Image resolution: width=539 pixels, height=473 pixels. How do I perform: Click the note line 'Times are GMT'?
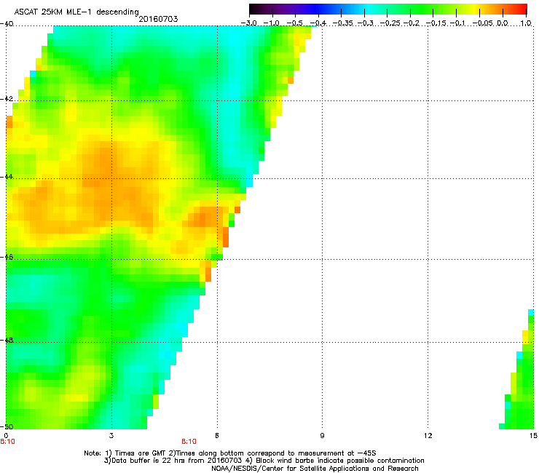click(230, 453)
